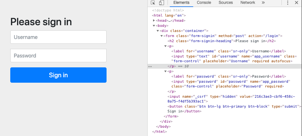Select the input id="password" node

point(231,84)
